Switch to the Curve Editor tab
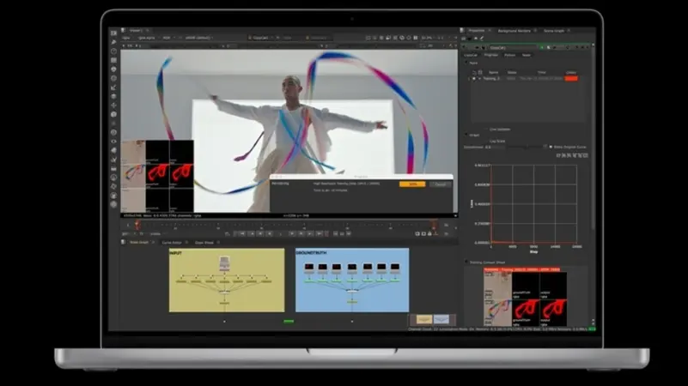The image size is (688, 386). click(172, 242)
